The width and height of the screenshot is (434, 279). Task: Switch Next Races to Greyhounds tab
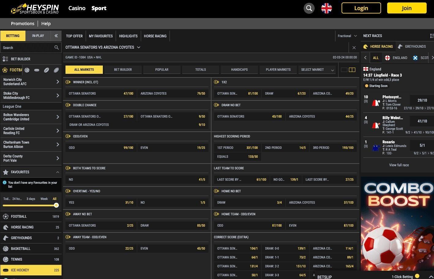pos(412,47)
